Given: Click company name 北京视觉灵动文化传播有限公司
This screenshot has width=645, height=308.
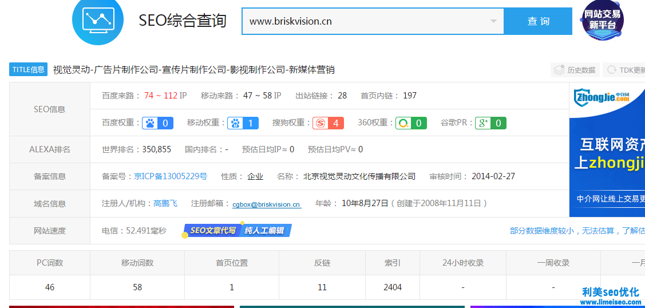Looking at the screenshot, I should tap(359, 176).
